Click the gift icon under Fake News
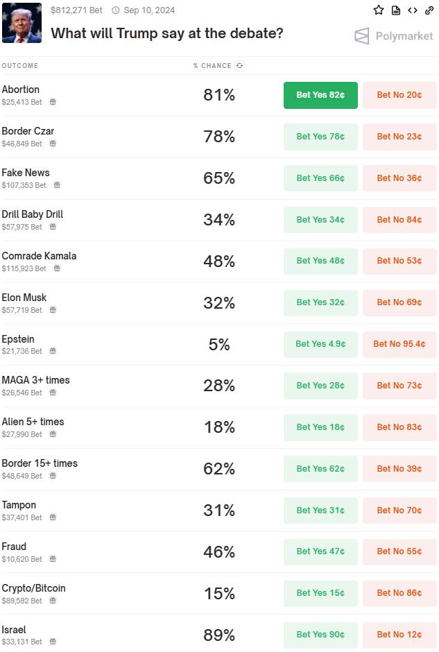The height and width of the screenshot is (652, 439). pos(57,185)
